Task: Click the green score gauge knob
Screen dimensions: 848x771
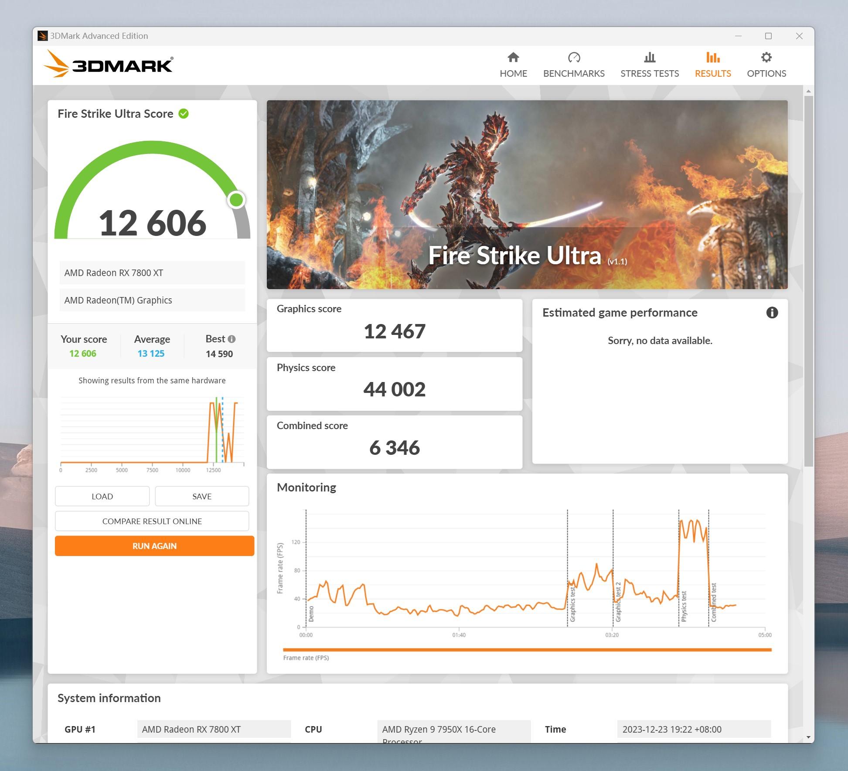Action: (x=236, y=200)
